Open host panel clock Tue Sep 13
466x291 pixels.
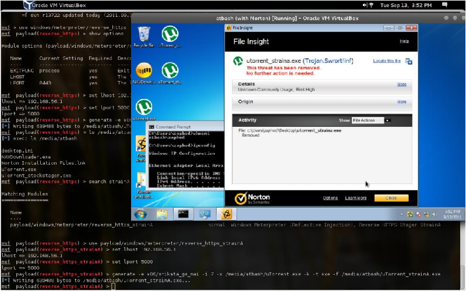(406, 5)
